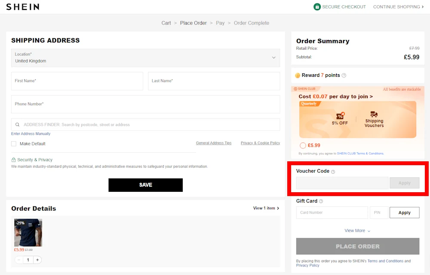
Task: Select Order Complete breadcrumb step
Action: pyautogui.click(x=252, y=23)
